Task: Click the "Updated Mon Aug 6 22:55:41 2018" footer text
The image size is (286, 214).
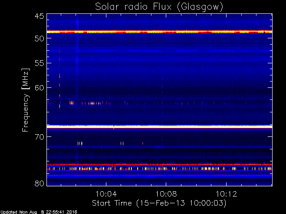Action: (x=39, y=212)
